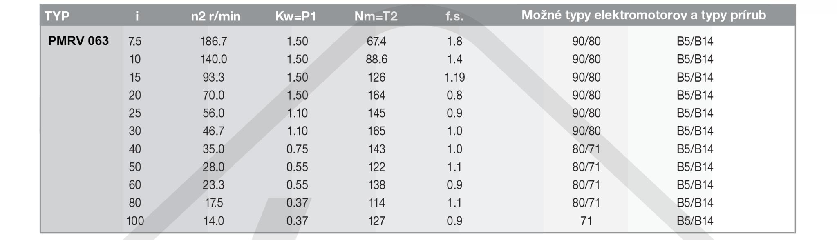Select the 0.75 power value
The height and width of the screenshot is (240, 837).
click(x=297, y=149)
